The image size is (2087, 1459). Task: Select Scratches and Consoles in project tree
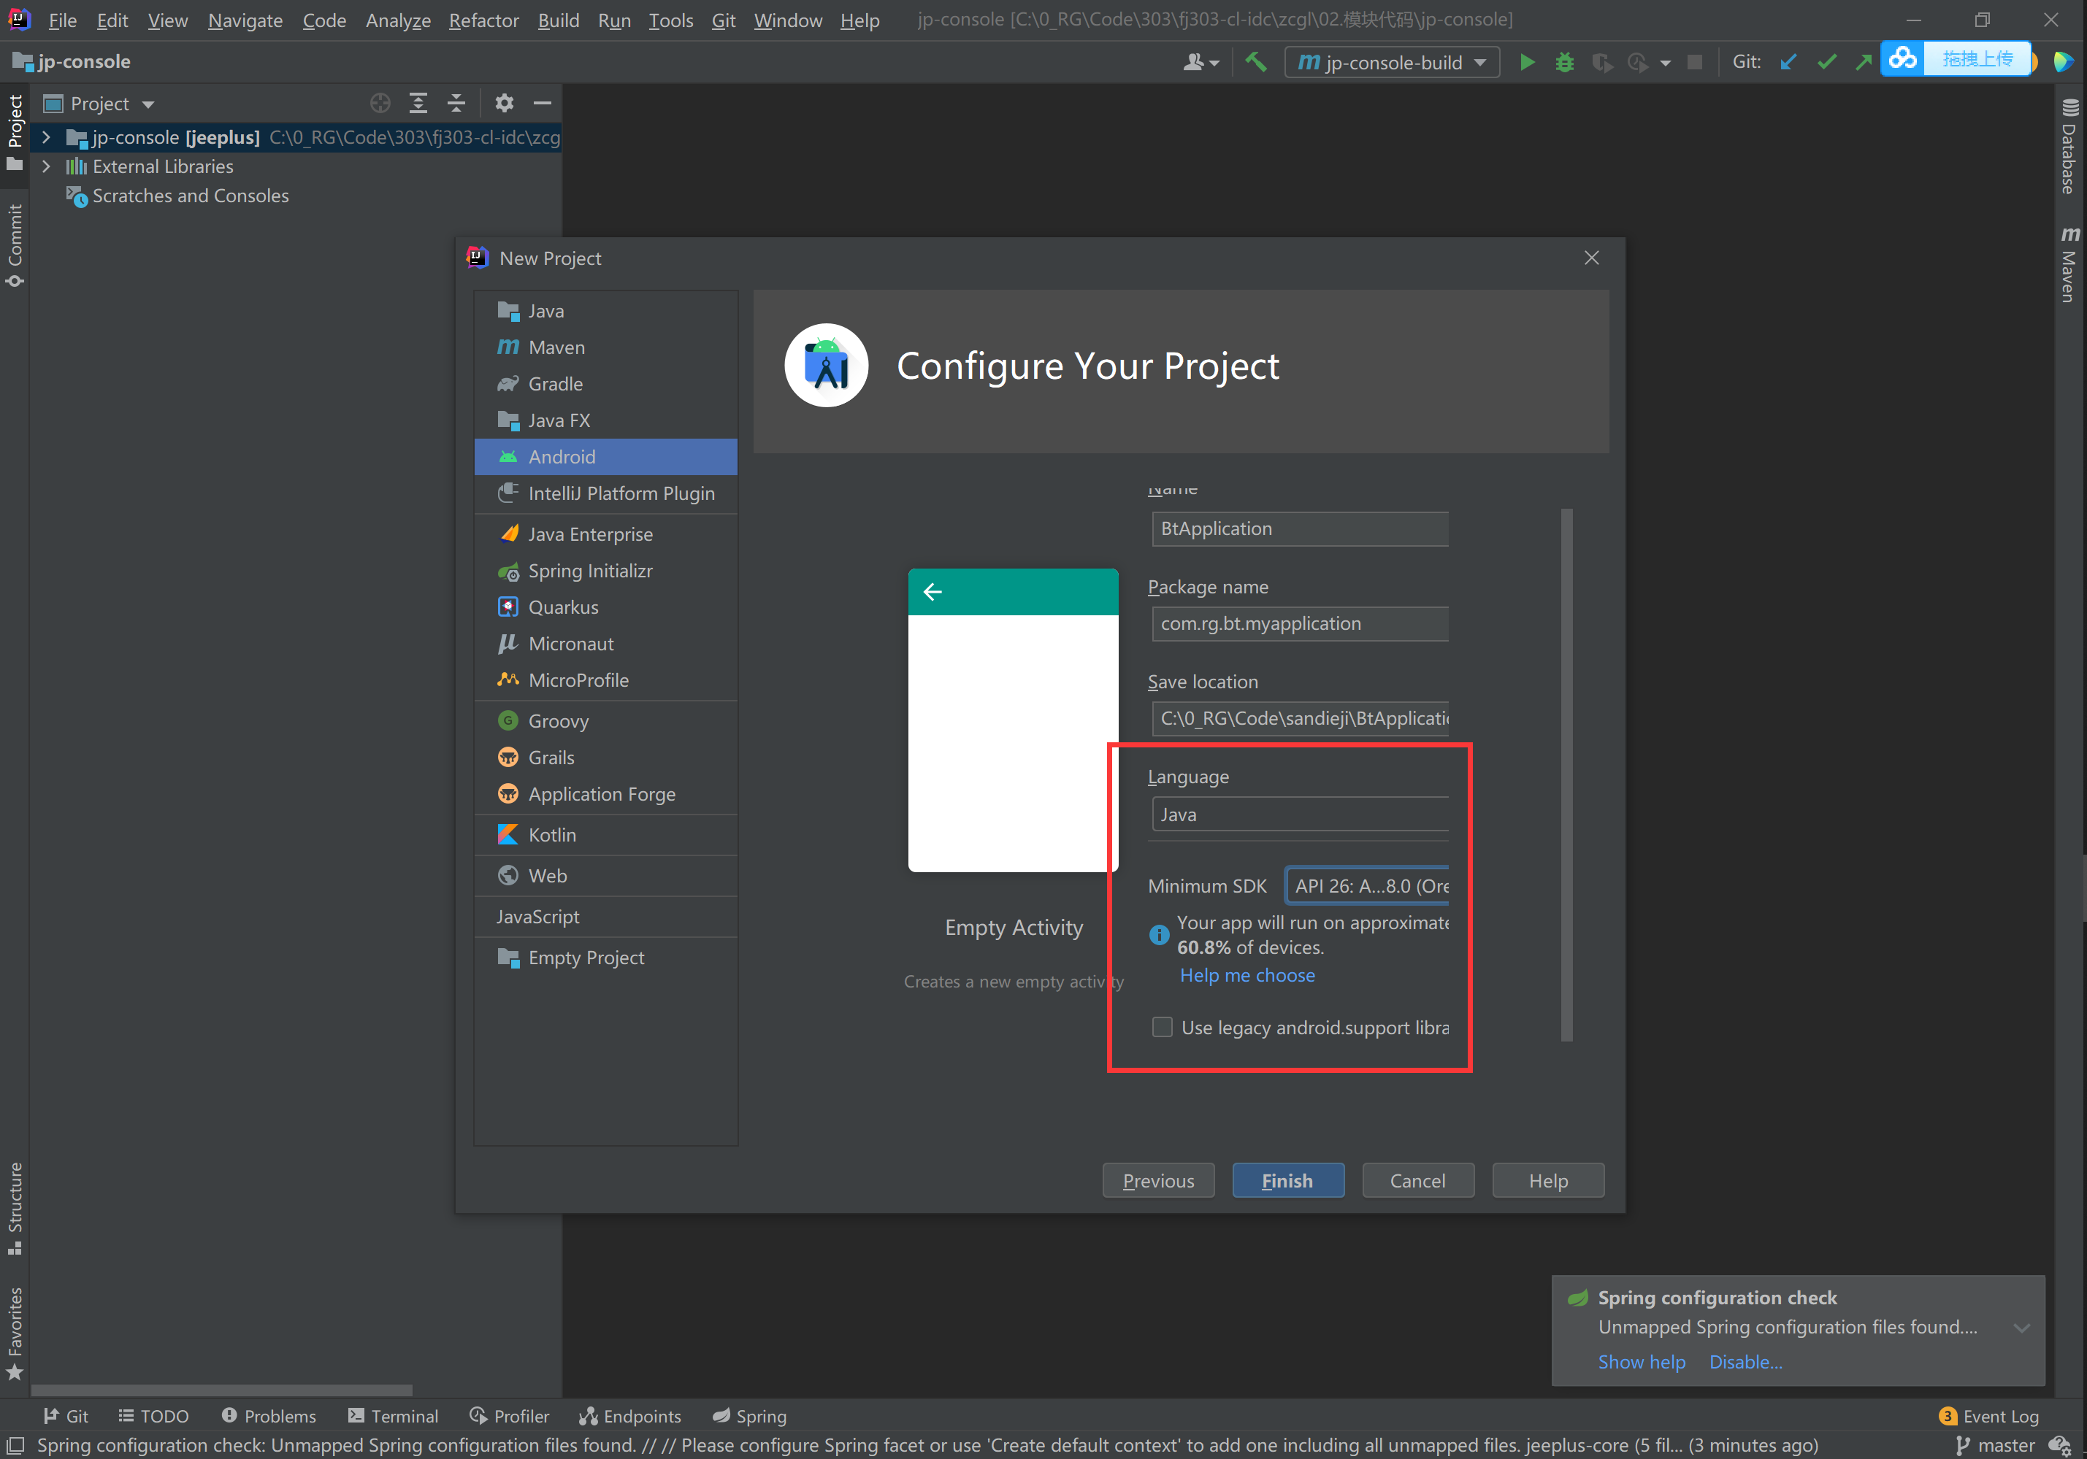coord(190,196)
